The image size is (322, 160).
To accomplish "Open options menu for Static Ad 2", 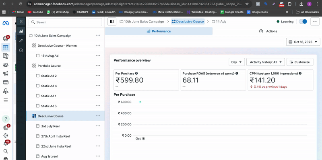I will (98, 76).
